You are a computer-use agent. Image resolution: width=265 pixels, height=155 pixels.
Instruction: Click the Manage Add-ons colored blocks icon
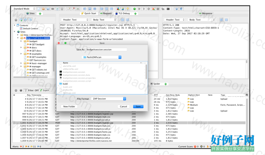click(x=118, y=9)
